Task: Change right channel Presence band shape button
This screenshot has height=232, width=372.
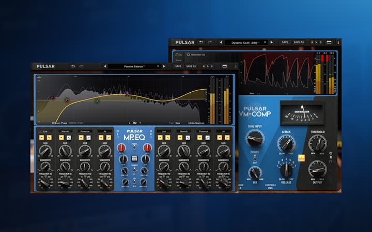Action: (x=207, y=138)
